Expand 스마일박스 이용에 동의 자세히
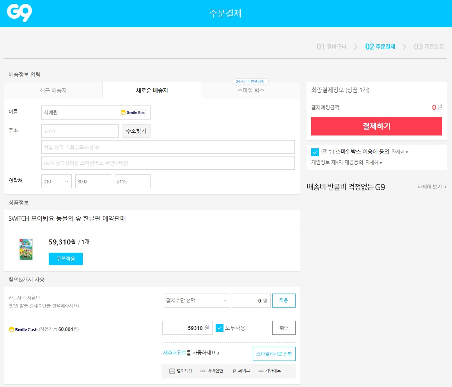This screenshot has height=387, width=452. [x=399, y=151]
